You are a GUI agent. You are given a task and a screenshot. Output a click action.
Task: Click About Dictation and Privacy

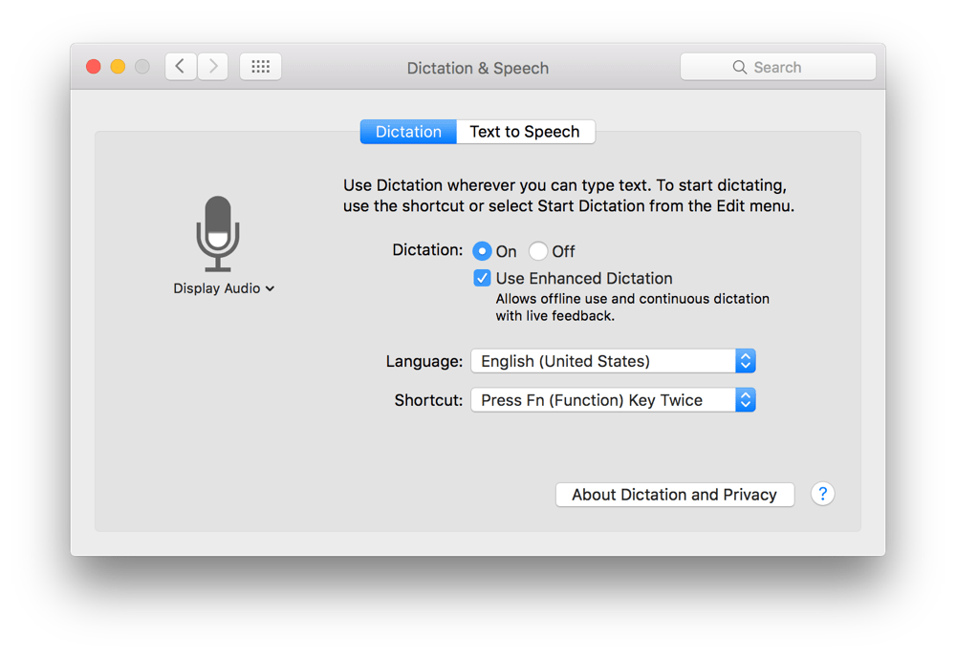[x=674, y=494]
